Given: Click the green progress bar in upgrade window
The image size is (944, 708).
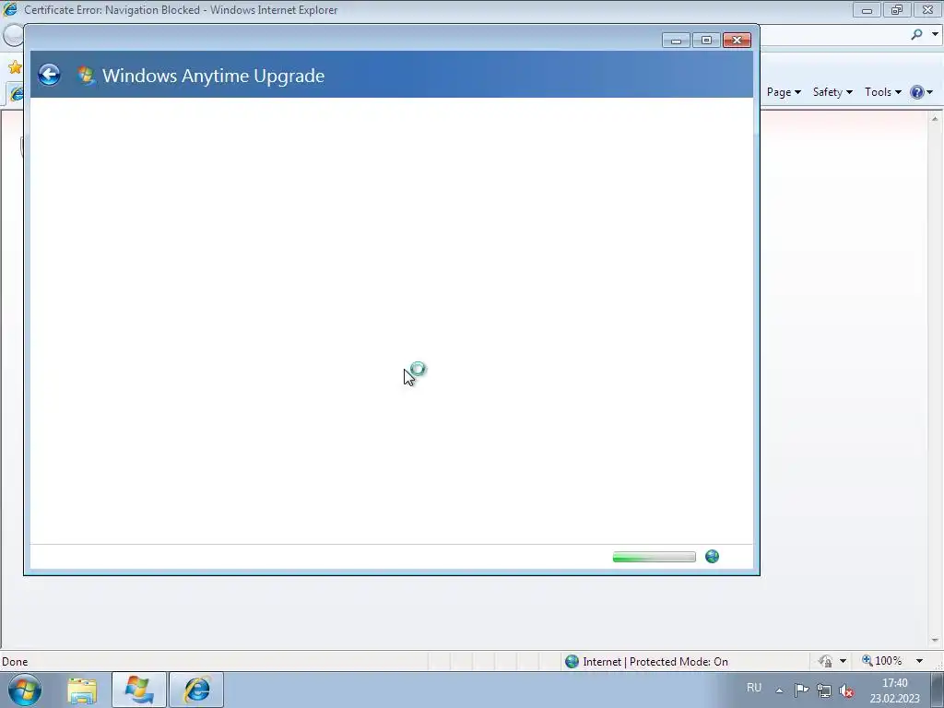Looking at the screenshot, I should click(x=654, y=557).
